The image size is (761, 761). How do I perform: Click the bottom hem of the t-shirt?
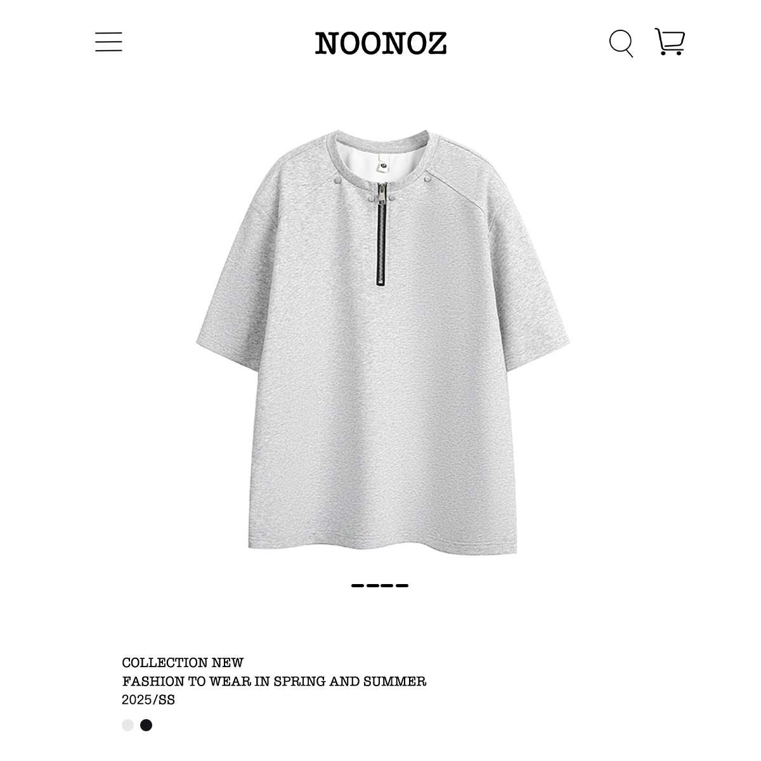click(382, 542)
